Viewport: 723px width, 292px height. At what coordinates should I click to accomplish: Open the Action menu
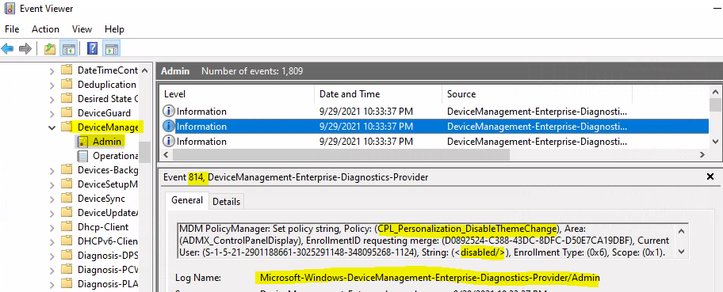(x=45, y=29)
